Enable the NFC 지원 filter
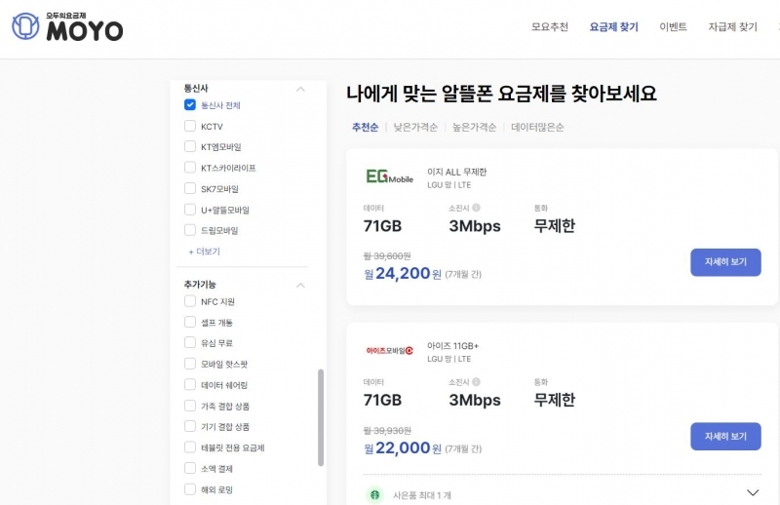This screenshot has height=505, width=780. (x=189, y=301)
